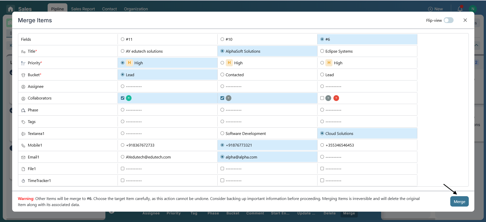Click the Fields header cell

(68, 39)
